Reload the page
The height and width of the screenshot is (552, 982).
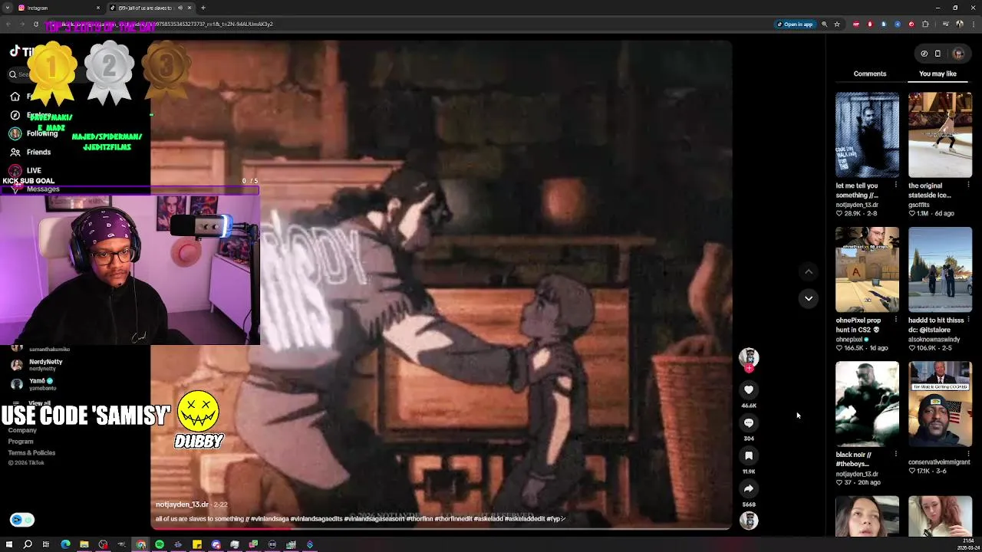pos(35,24)
